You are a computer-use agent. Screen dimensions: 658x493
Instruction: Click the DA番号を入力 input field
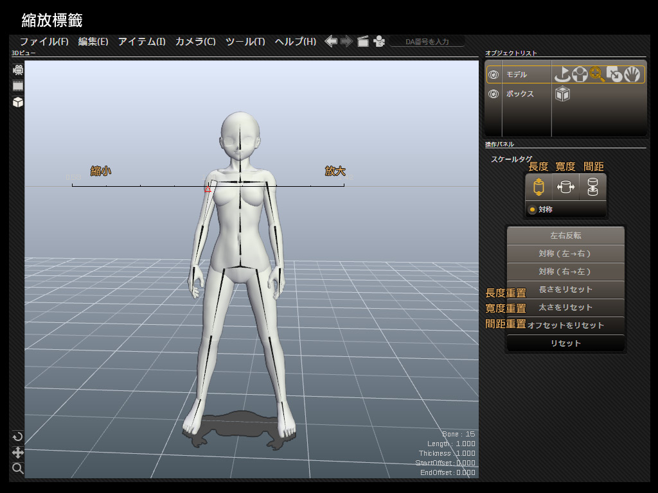point(427,41)
